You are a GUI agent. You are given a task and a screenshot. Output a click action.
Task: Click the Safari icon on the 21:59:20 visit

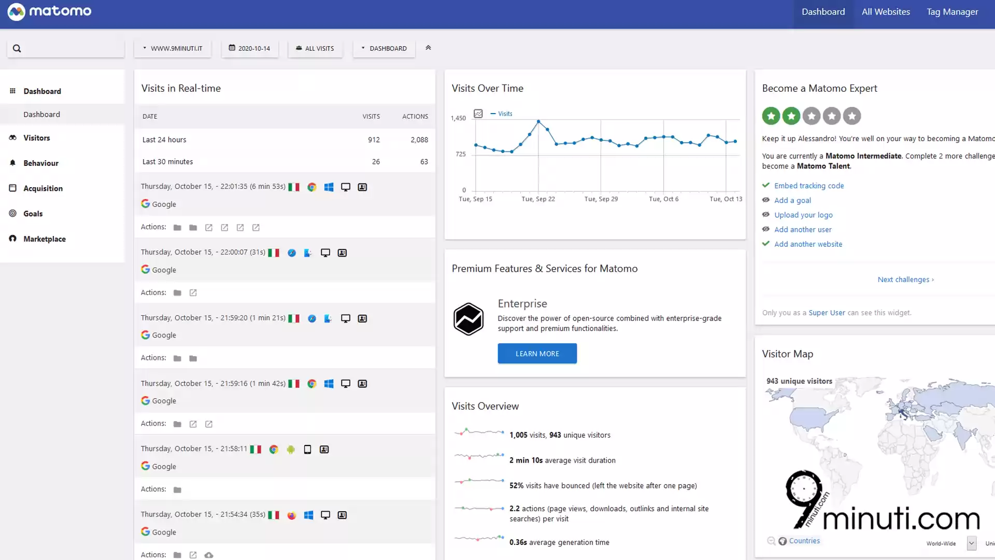point(312,318)
